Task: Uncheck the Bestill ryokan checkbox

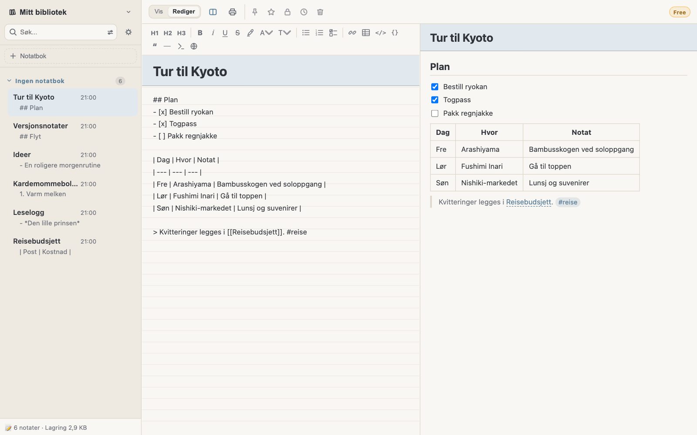Action: (x=435, y=87)
